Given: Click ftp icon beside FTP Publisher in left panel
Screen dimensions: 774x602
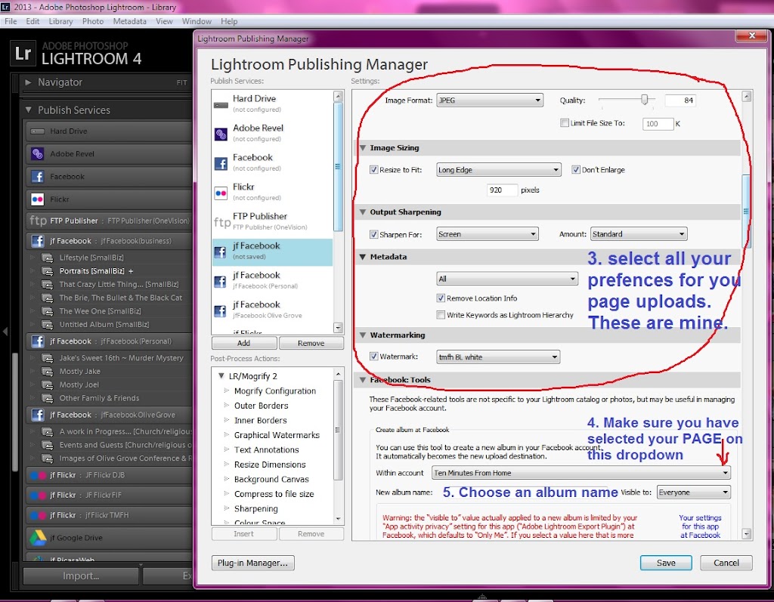Looking at the screenshot, I should click(38, 221).
